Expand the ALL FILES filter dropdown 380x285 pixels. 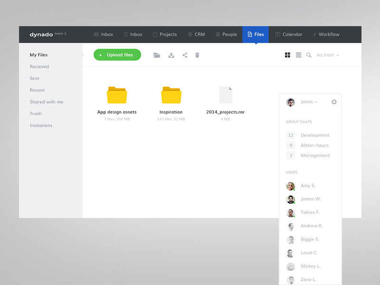click(x=328, y=55)
